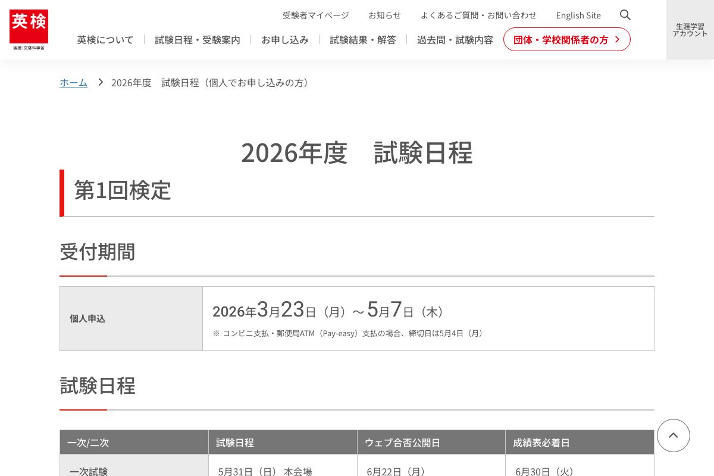Open よくあるご質問・お問い合わせ

[479, 15]
